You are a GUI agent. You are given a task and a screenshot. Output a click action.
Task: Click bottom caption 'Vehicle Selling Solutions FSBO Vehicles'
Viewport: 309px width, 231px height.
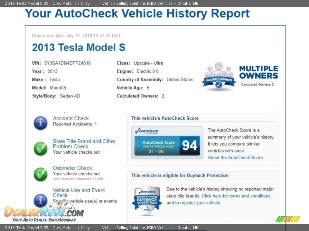[137, 228]
